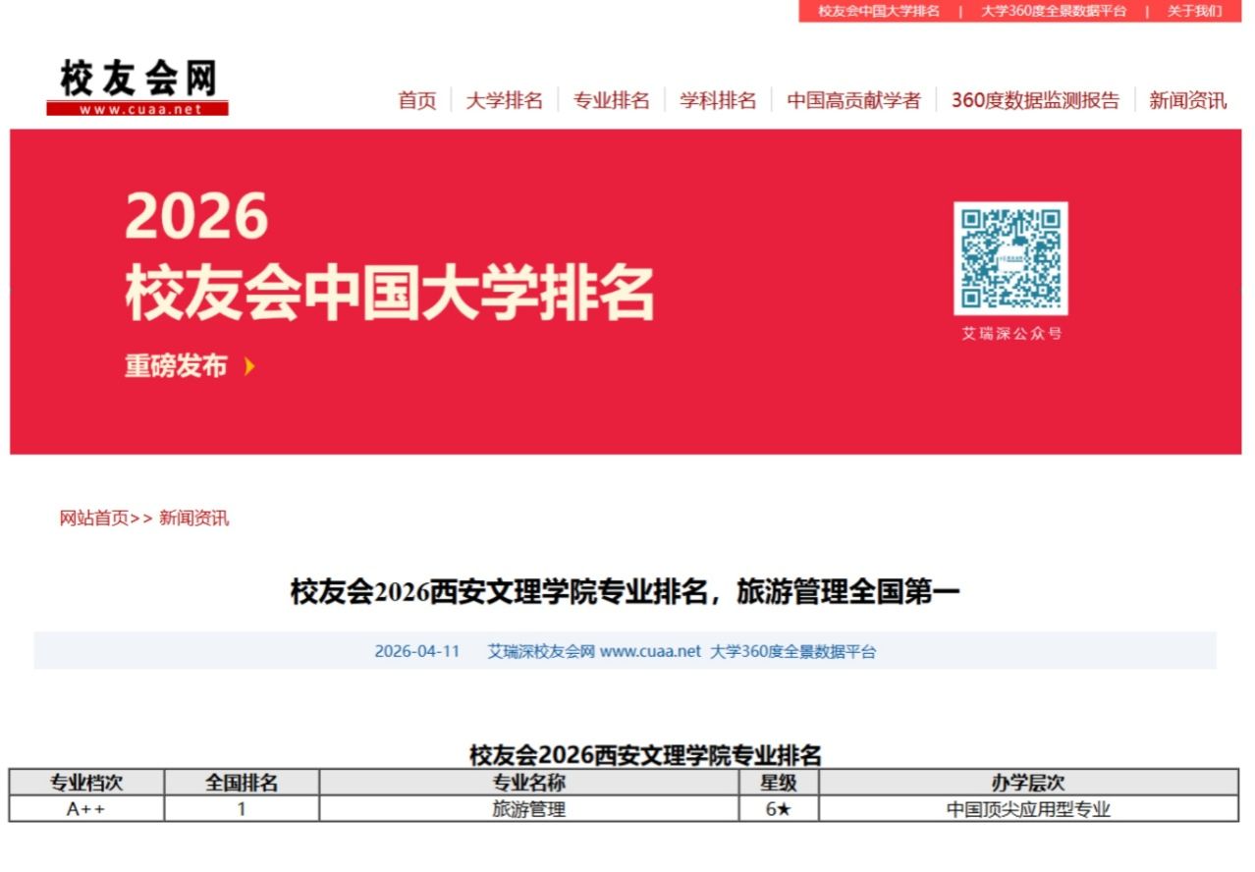Click the yellow arrow beside 重磅发布
This screenshot has height=872, width=1255.
tap(249, 366)
